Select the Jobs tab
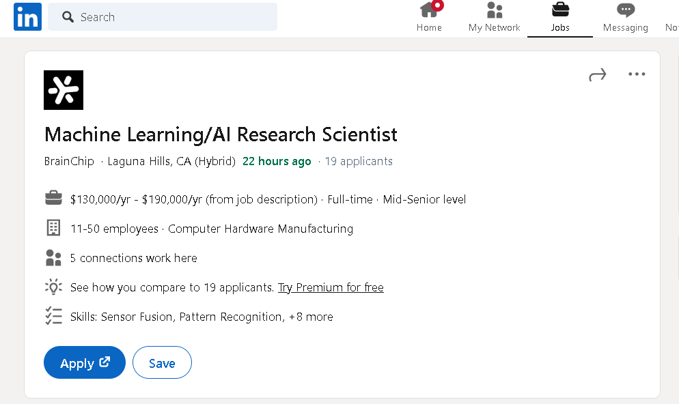Image resolution: width=679 pixels, height=404 pixels. click(560, 17)
